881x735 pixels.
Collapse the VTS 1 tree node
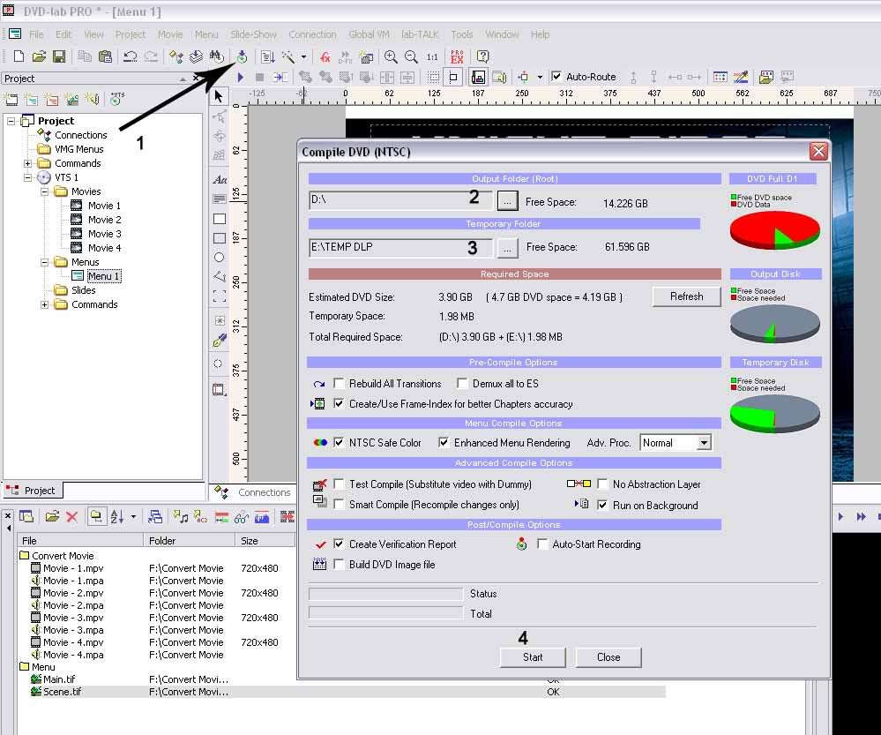click(x=27, y=177)
